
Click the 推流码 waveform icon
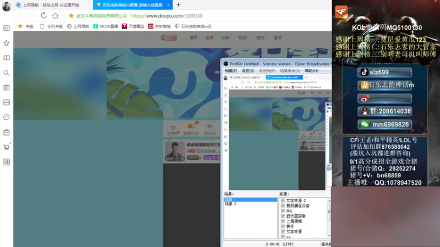[210, 126]
